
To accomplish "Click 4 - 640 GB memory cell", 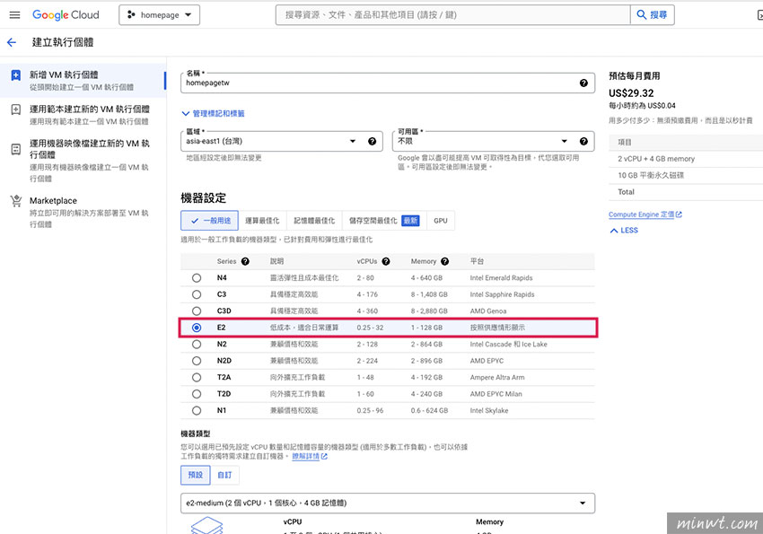I will [426, 278].
